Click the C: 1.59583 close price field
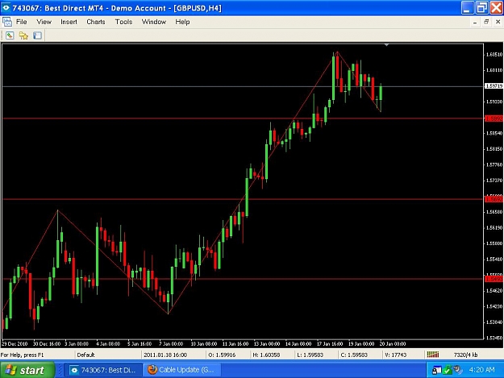 point(354,355)
